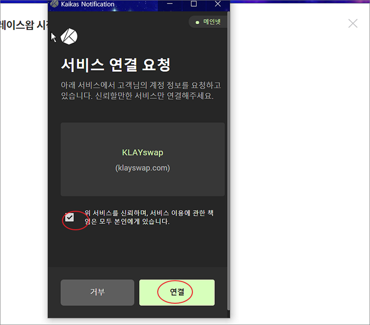Click the popup's vertical scrollbar
Viewport: 370px width, 325px height.
point(228,161)
